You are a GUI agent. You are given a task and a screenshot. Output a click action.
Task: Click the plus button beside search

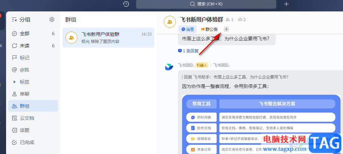pyautogui.click(x=286, y=4)
